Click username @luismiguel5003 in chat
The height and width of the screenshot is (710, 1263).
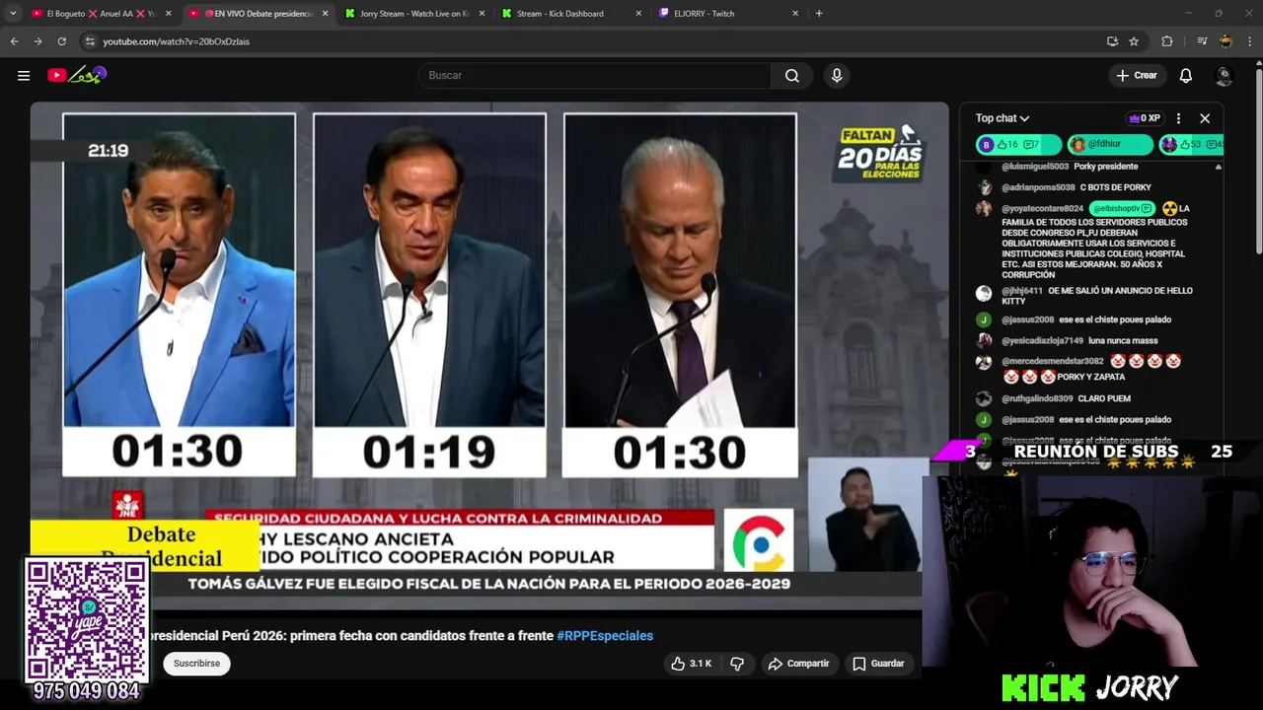point(1035,167)
